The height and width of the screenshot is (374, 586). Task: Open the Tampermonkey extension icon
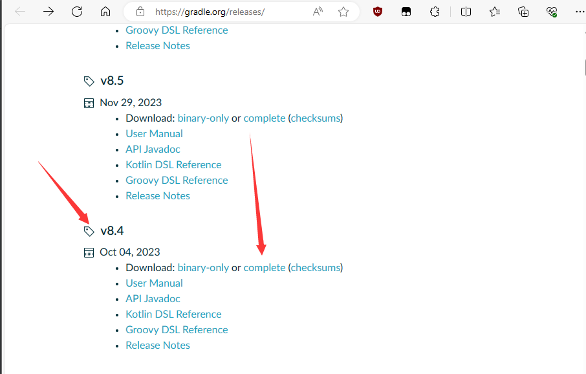point(406,12)
